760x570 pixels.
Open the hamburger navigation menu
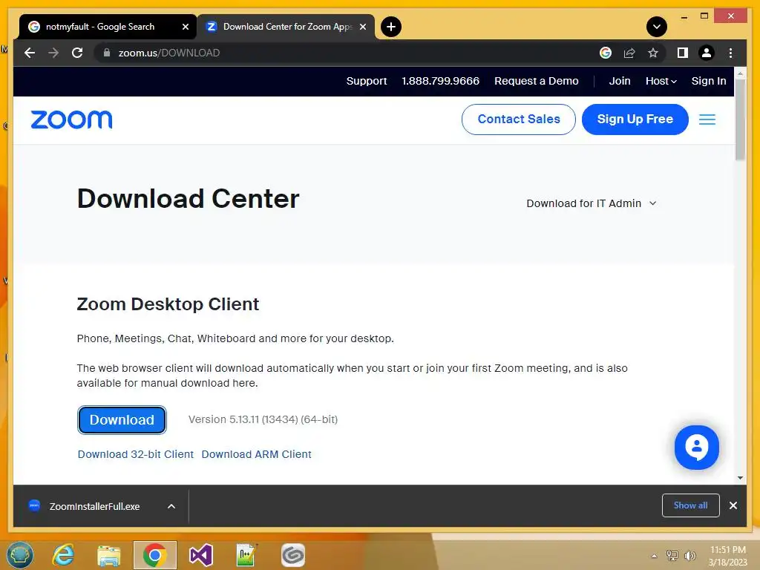[x=707, y=119]
